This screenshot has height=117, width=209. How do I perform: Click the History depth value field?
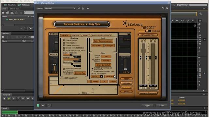(106, 57)
